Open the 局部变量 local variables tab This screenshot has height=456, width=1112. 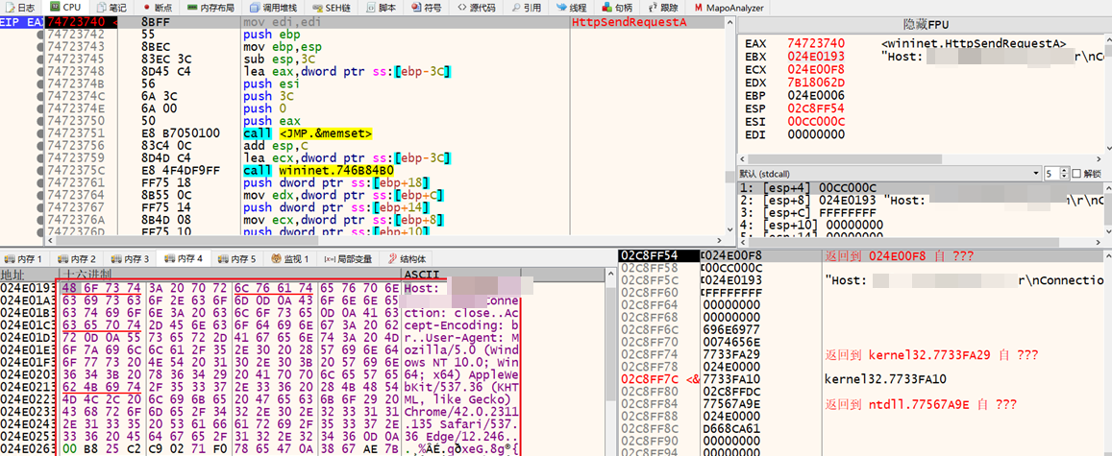tap(347, 259)
